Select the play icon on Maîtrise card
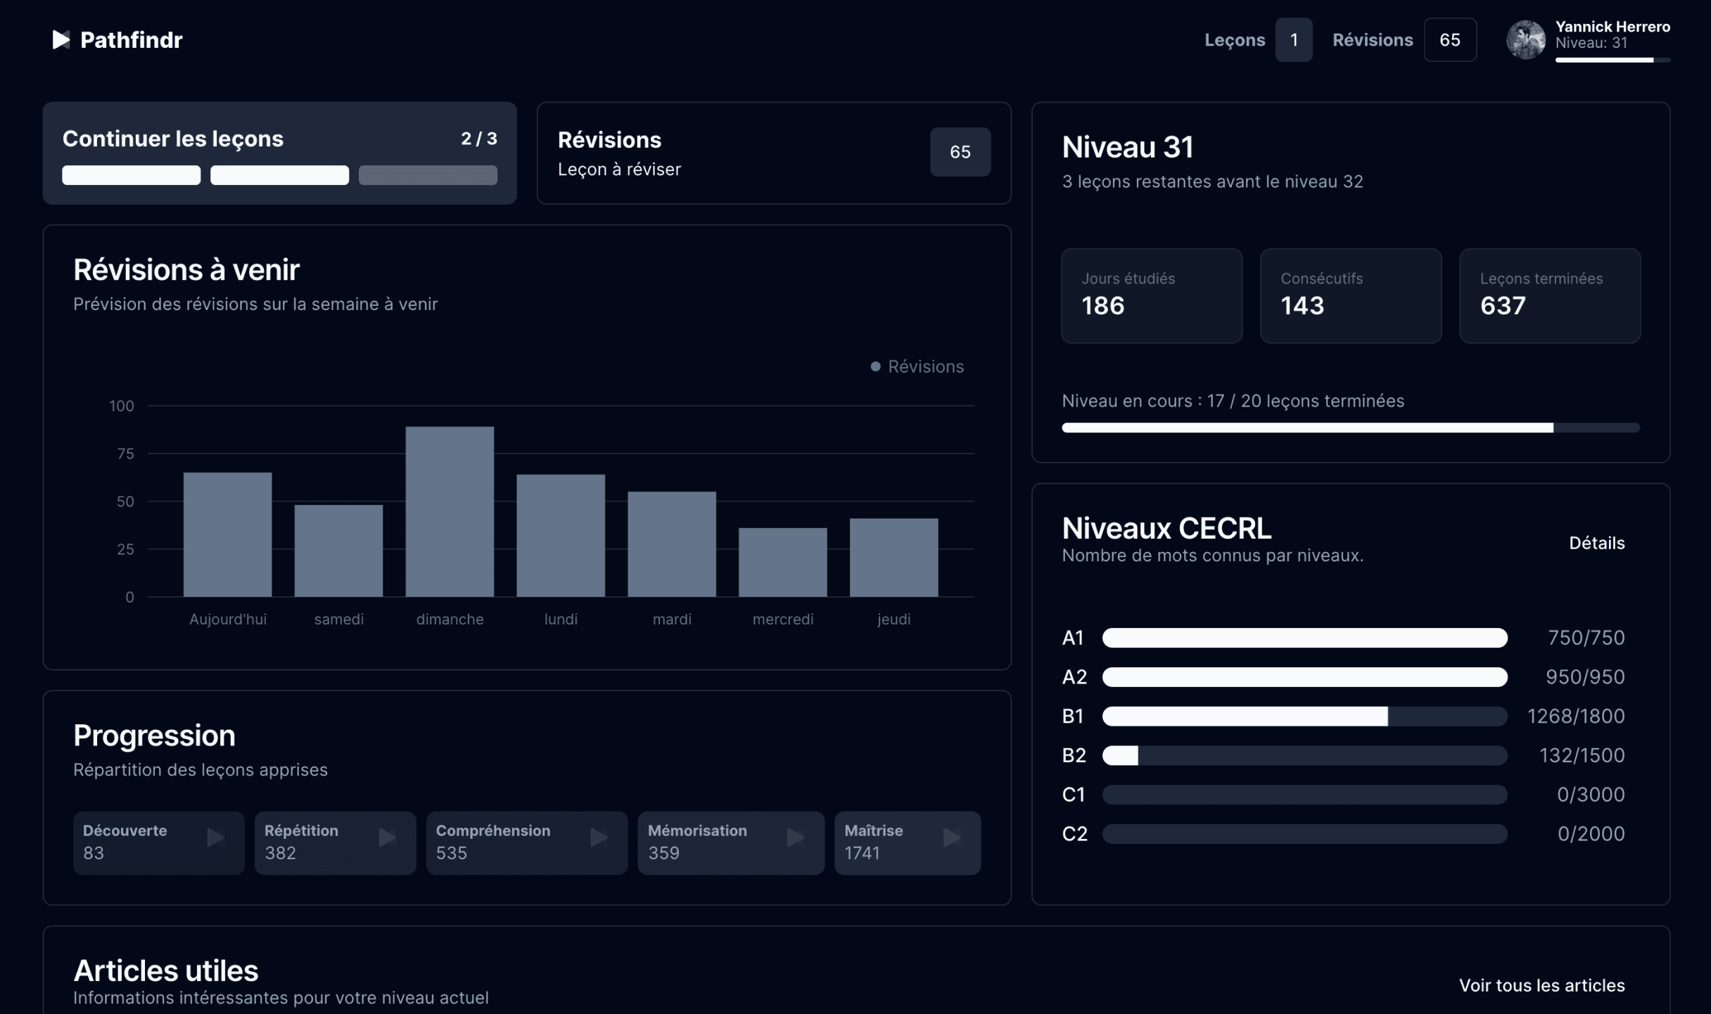This screenshot has height=1014, width=1711. click(953, 838)
